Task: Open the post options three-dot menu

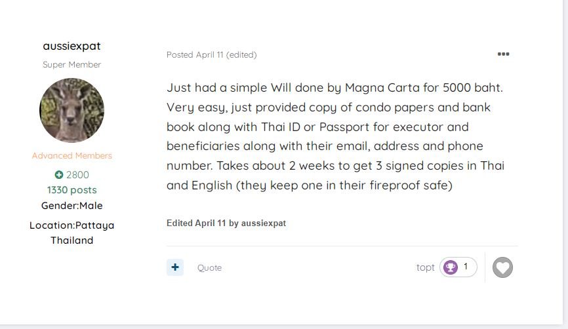Action: [x=503, y=54]
